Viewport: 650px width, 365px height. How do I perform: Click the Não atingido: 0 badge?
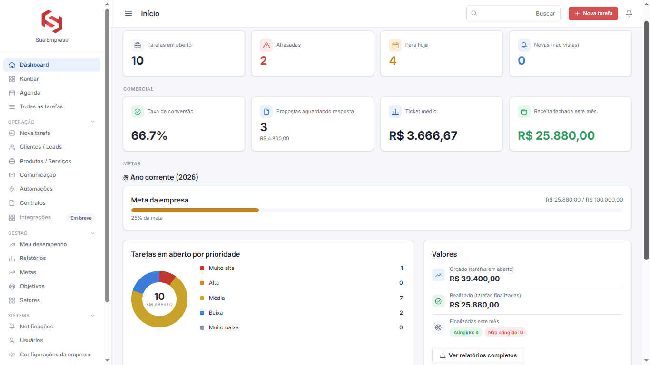(505, 333)
